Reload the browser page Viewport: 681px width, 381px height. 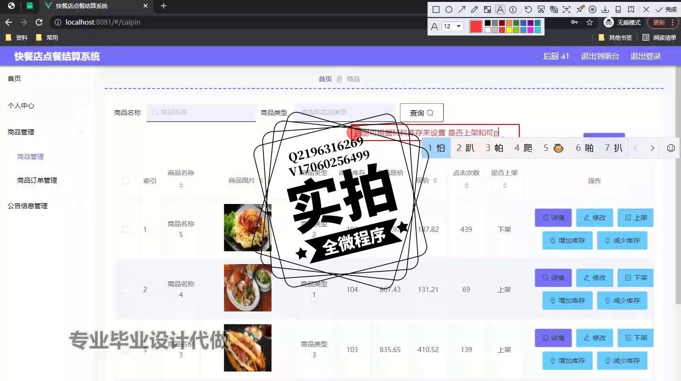(39, 22)
